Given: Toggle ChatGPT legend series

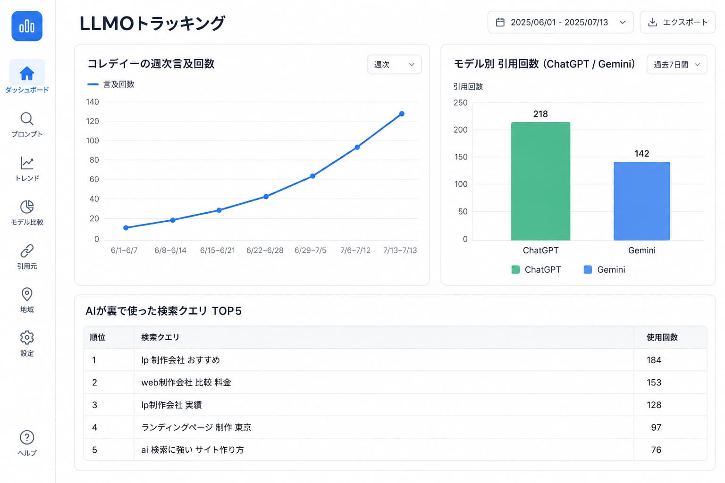Looking at the screenshot, I should pyautogui.click(x=536, y=270).
